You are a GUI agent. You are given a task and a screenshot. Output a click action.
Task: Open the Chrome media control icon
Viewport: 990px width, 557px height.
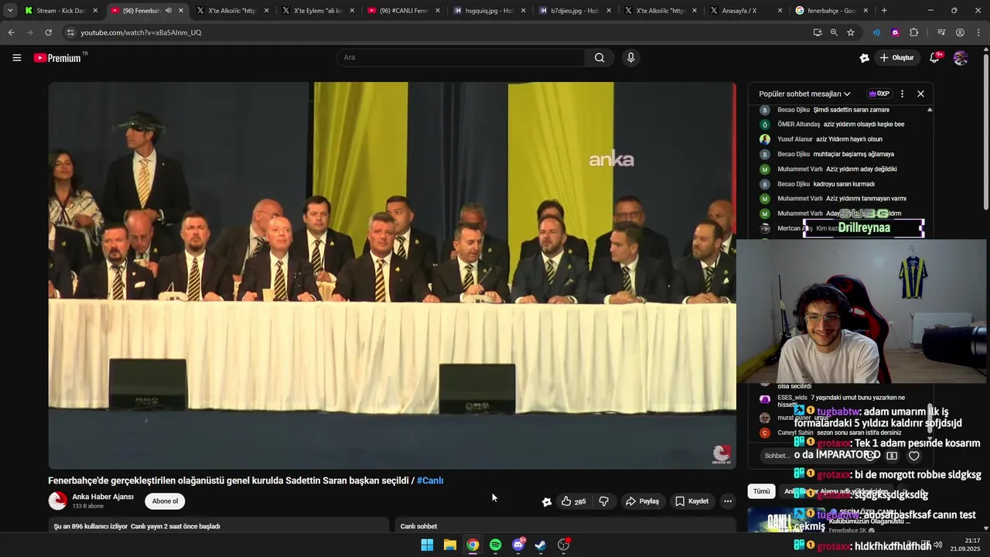tap(941, 32)
